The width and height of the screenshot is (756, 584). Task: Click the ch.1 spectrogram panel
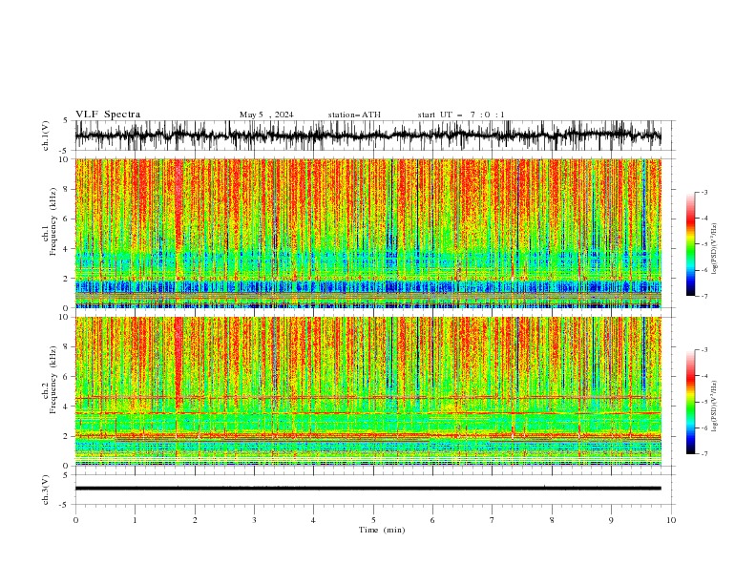[368, 233]
